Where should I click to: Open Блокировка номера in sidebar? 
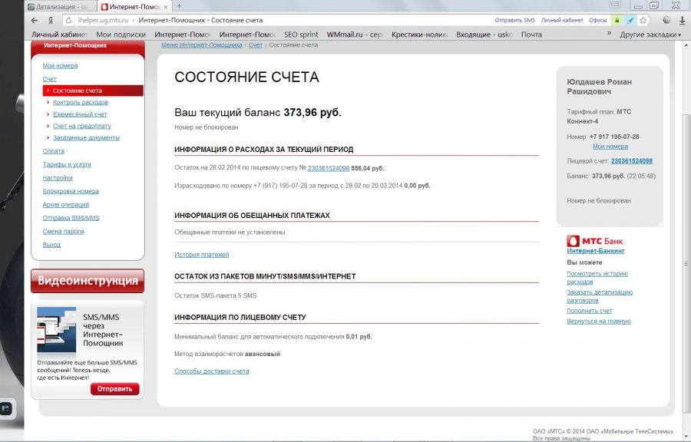click(x=71, y=191)
